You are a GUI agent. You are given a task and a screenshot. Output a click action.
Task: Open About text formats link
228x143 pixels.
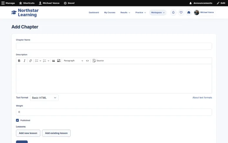pyautogui.click(x=202, y=98)
